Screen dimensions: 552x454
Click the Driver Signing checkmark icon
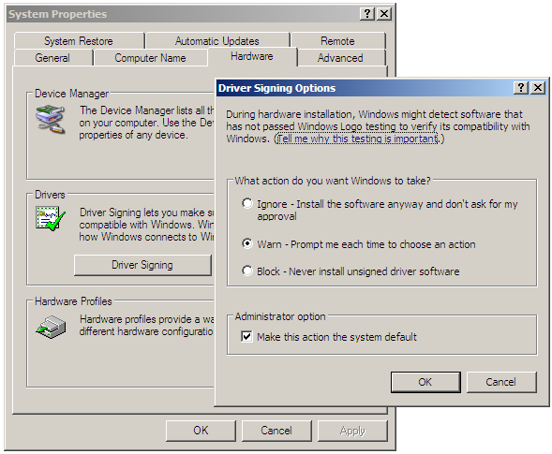pos(51,219)
